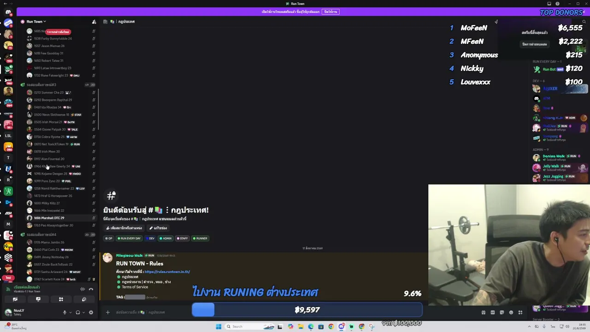Select voice user 1557 Jason Mamao 26
The image size is (590, 332).
60,46
